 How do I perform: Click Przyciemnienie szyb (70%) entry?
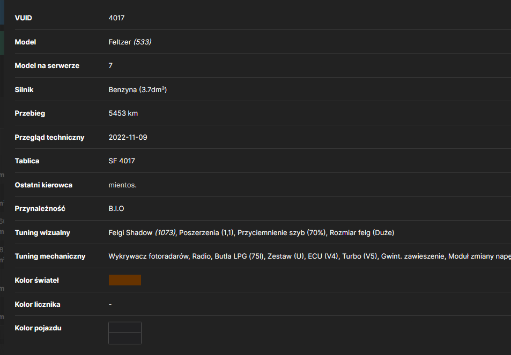pyautogui.click(x=282, y=233)
